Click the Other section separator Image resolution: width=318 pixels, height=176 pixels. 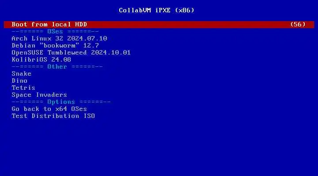(x=57, y=67)
